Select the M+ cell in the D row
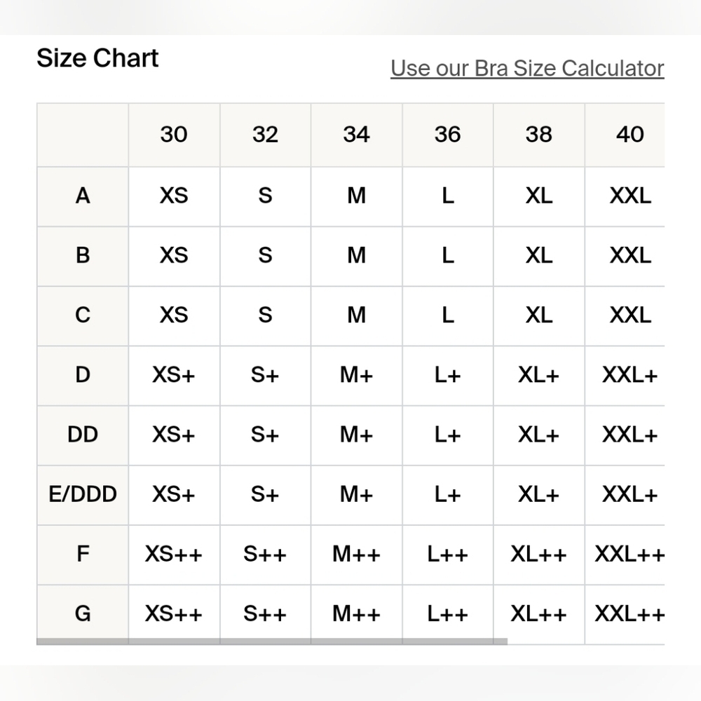 [356, 375]
